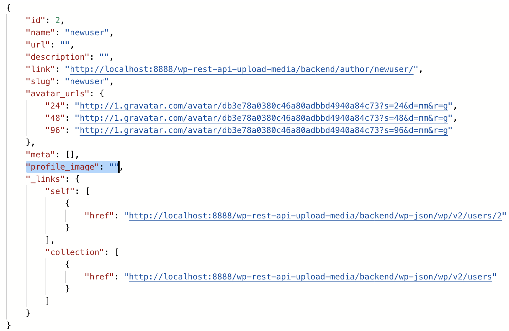Click the "url" key
This screenshot has width=509, height=331.
click(38, 45)
